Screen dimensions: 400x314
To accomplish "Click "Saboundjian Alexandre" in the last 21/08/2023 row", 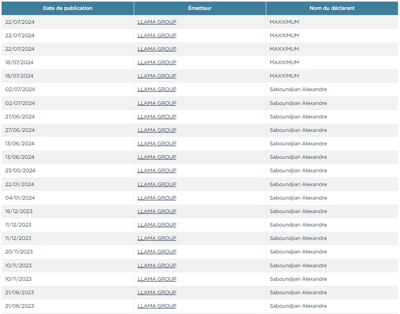I will coord(298,306).
